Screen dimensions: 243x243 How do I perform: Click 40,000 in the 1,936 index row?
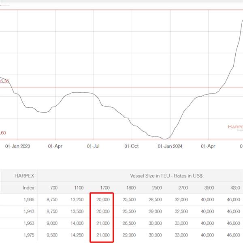point(207,199)
